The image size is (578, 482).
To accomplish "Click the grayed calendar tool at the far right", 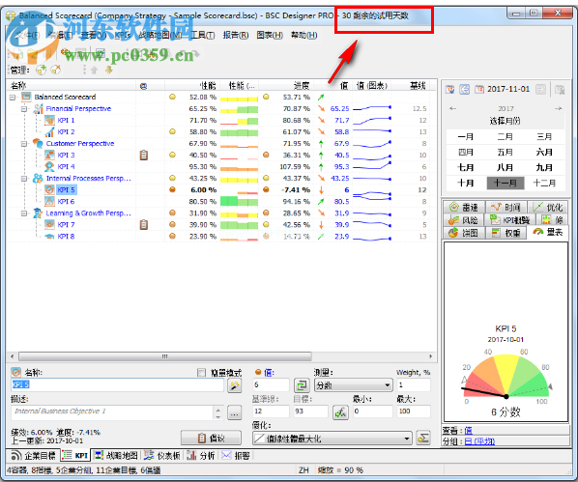I will coord(560,90).
